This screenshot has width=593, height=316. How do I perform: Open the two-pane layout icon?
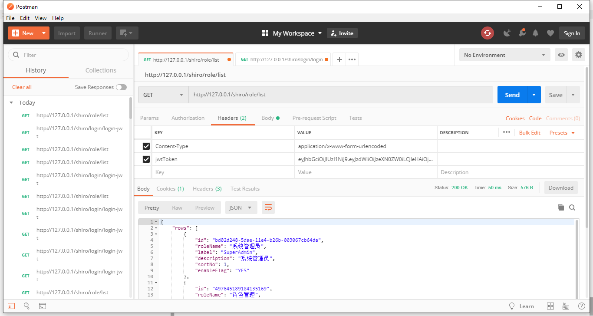[x=550, y=306]
